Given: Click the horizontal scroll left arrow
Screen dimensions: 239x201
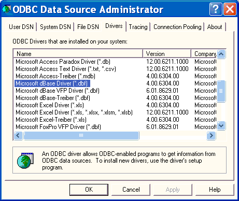Looking at the screenshot, I should tap(18, 136).
